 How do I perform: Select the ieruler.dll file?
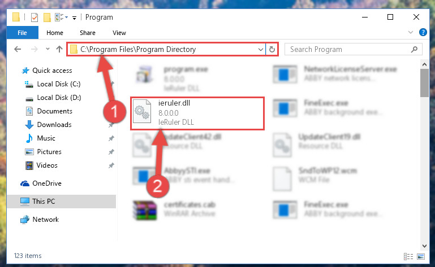pos(197,113)
